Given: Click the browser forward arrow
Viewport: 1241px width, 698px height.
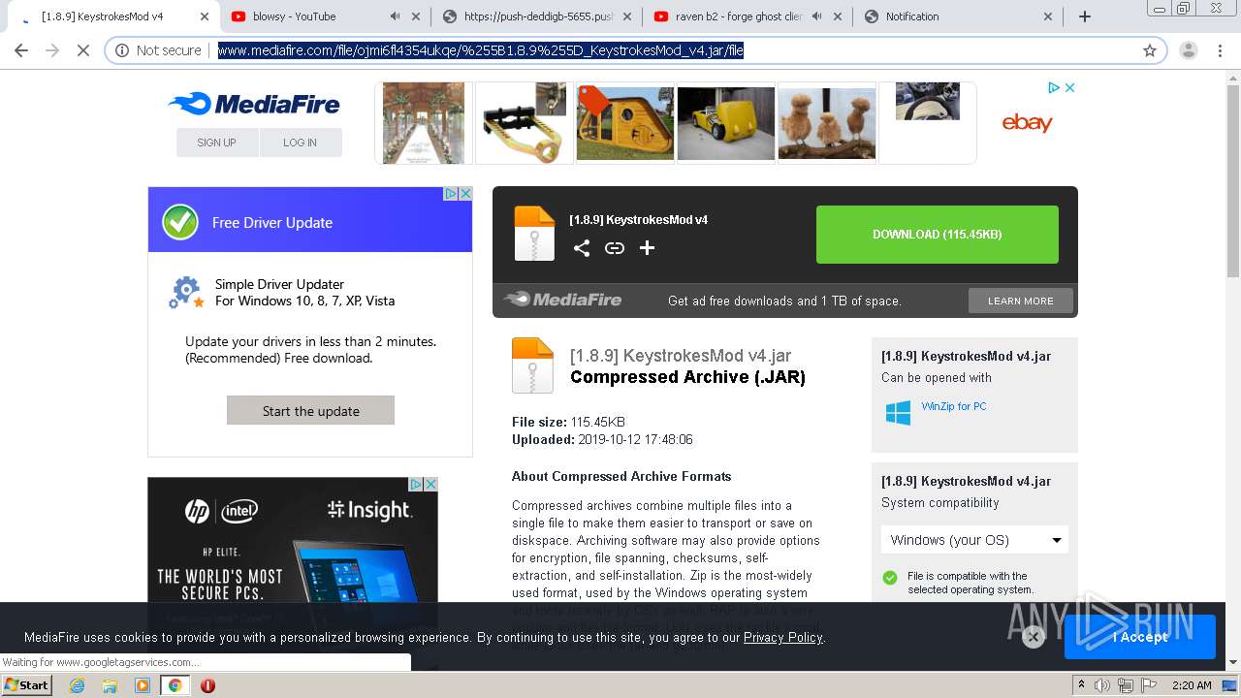Looking at the screenshot, I should coord(52,50).
